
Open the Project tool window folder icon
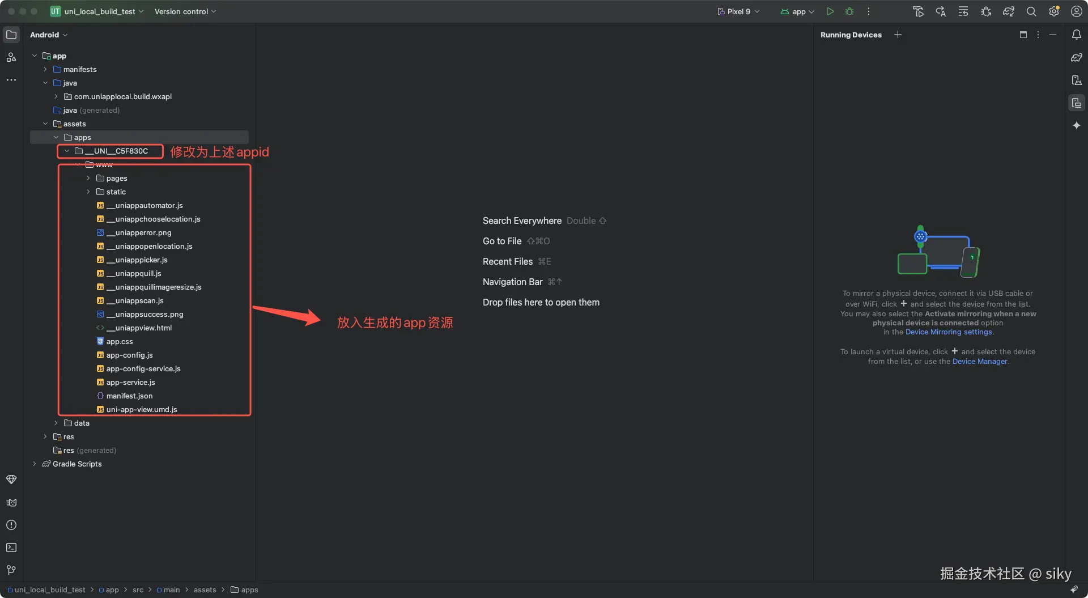pos(11,35)
